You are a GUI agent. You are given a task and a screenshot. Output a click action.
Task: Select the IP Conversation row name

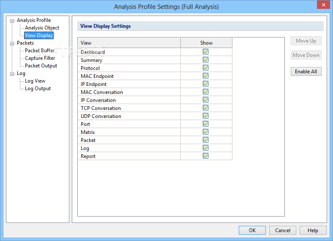point(98,100)
